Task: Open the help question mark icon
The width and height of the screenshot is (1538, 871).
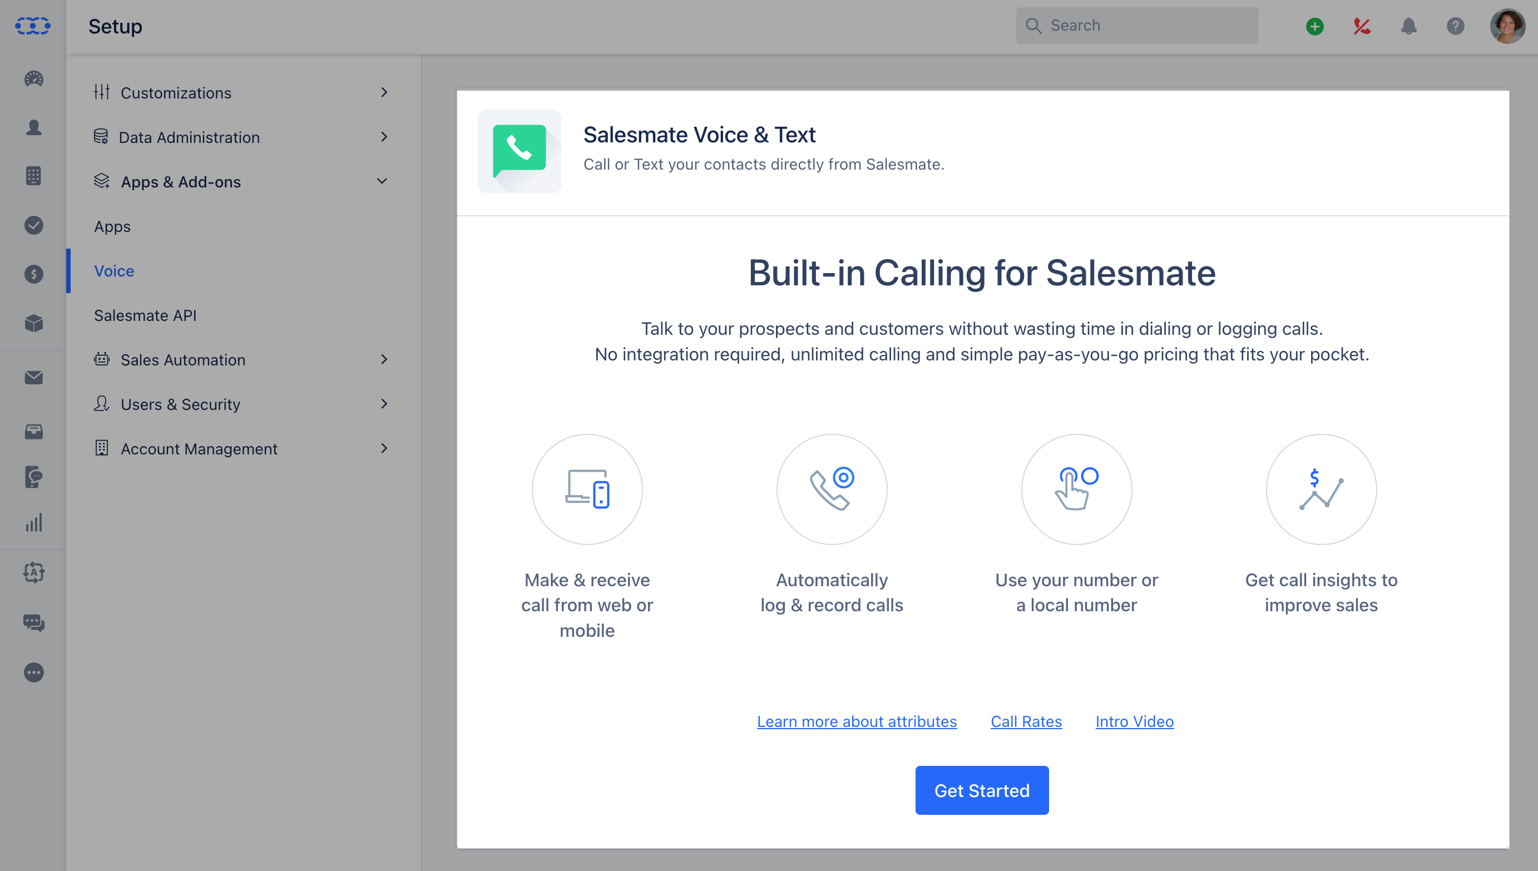Action: tap(1455, 26)
